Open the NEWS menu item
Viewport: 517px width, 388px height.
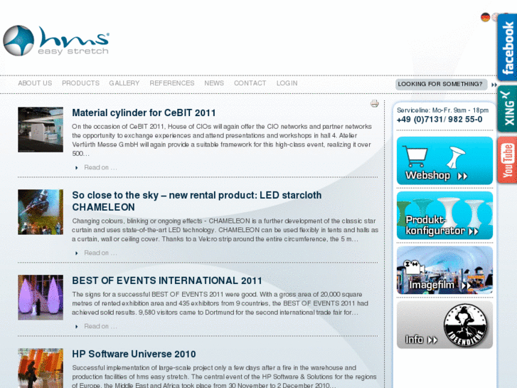[214, 83]
